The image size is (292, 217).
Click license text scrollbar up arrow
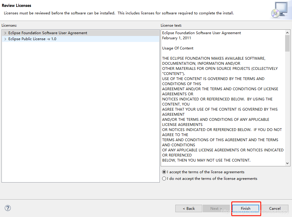[287, 33]
